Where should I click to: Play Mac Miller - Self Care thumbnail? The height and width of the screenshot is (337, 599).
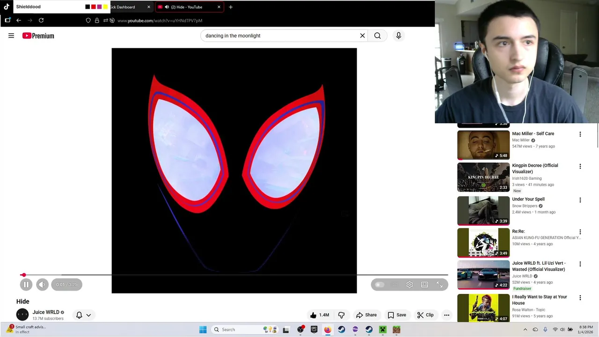pyautogui.click(x=483, y=145)
